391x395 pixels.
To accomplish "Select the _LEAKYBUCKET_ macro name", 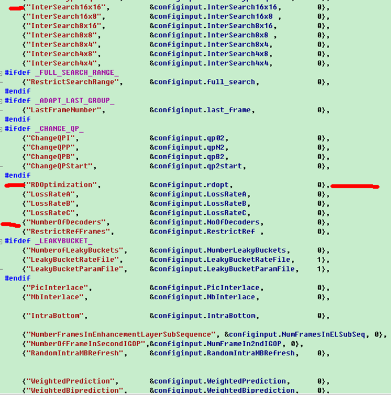I will point(63,241).
